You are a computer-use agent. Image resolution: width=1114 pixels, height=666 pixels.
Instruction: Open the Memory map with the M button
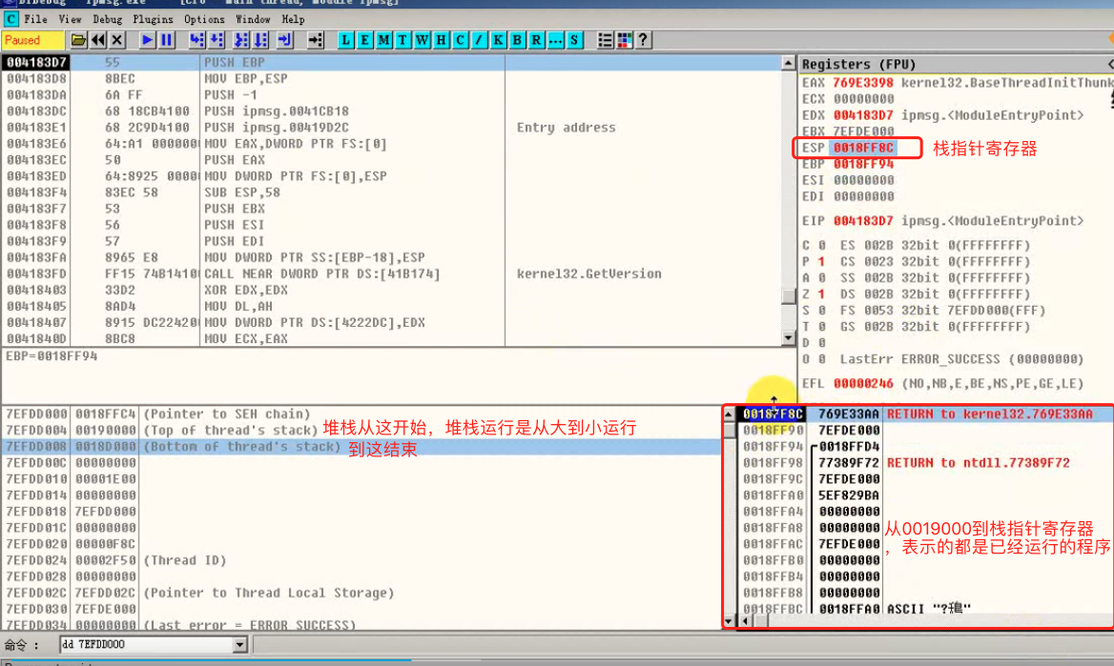click(x=383, y=40)
